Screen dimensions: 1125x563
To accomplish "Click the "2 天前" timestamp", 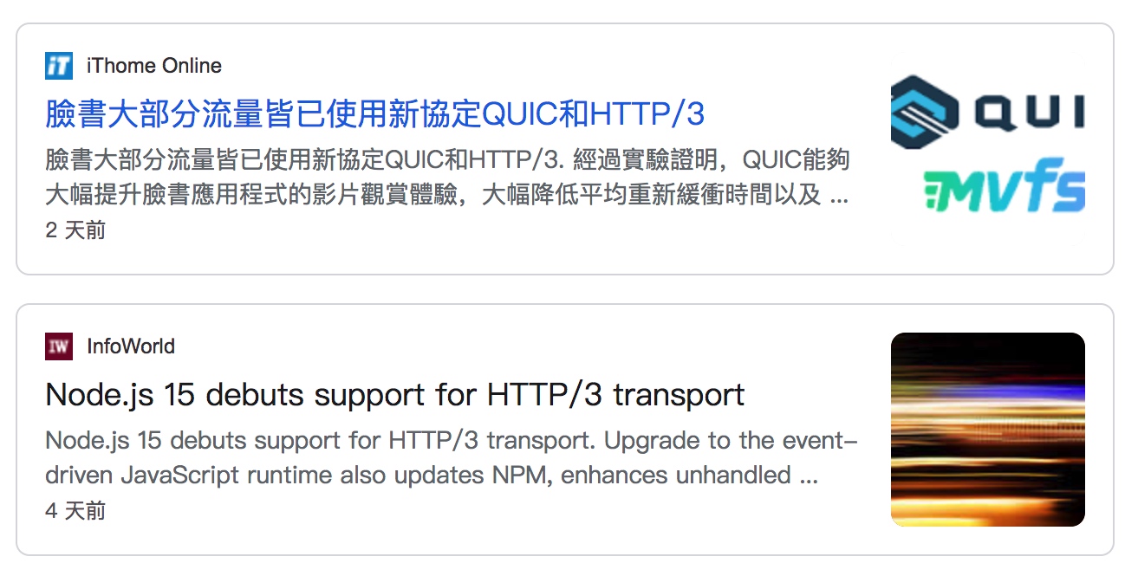I will click(x=75, y=230).
